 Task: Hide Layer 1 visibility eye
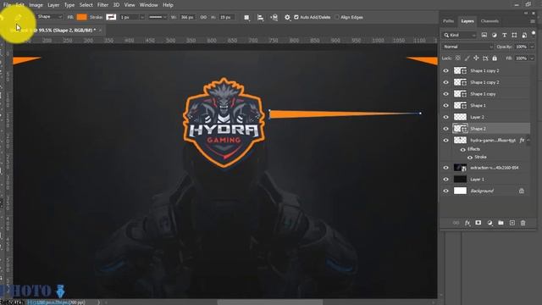(446, 179)
